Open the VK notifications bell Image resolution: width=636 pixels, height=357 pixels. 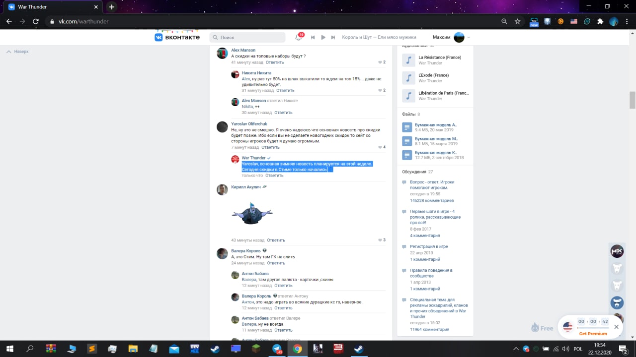pyautogui.click(x=299, y=37)
